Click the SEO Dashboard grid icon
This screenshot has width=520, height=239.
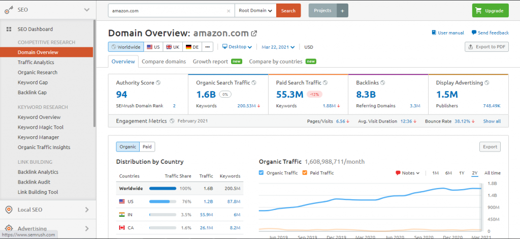(x=9, y=29)
